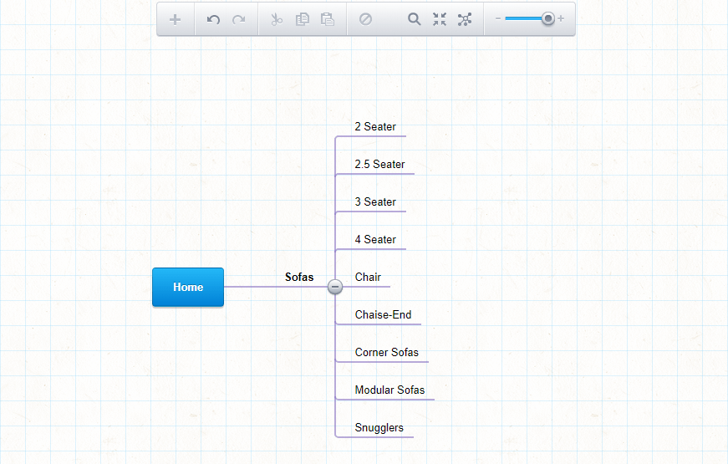Click the collapse arrows icon in toolbar
Viewport: 728px width, 464px height.
click(x=439, y=19)
